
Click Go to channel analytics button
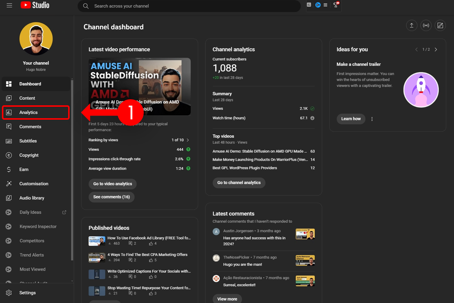click(x=239, y=183)
